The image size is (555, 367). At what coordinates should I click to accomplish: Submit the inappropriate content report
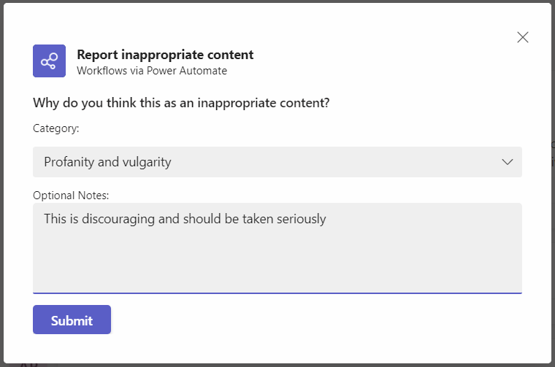(x=72, y=320)
